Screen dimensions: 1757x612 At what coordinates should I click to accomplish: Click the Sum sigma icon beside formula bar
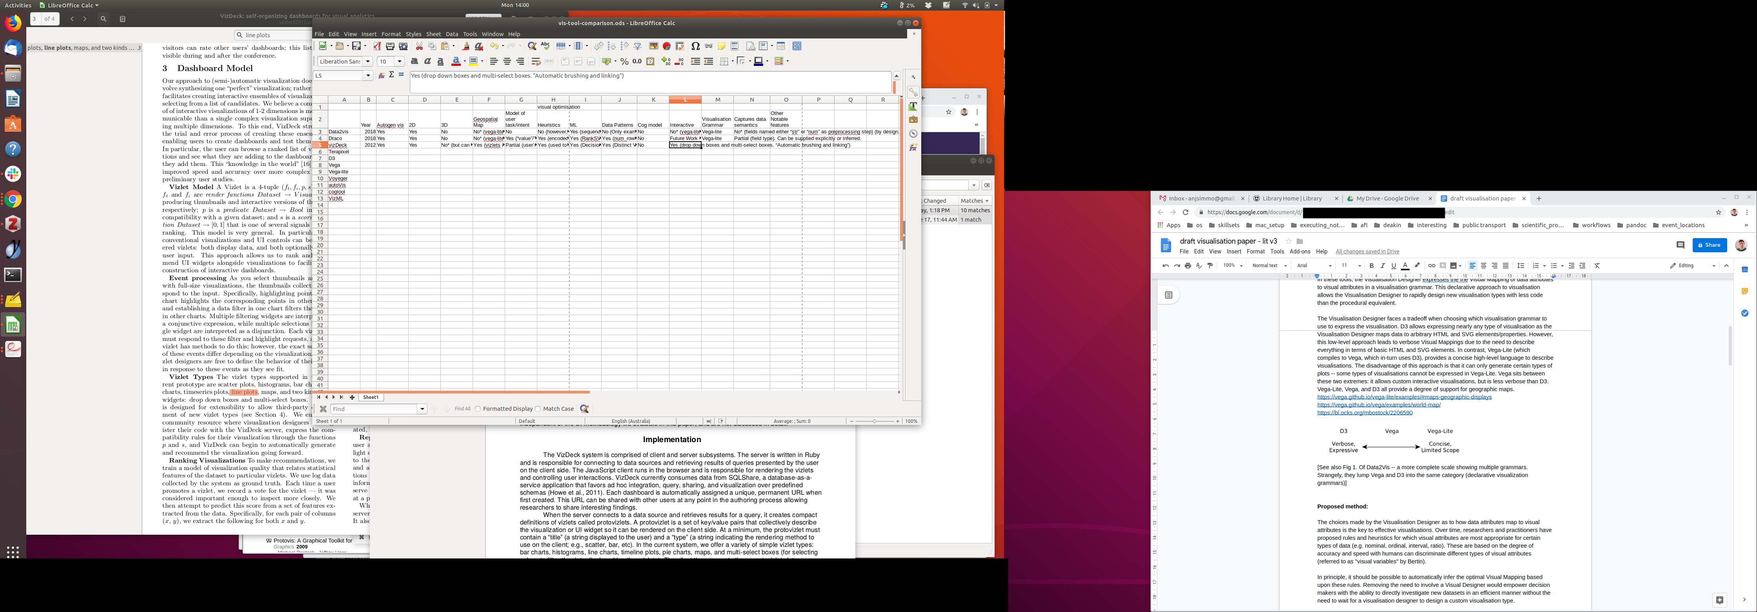pos(391,75)
